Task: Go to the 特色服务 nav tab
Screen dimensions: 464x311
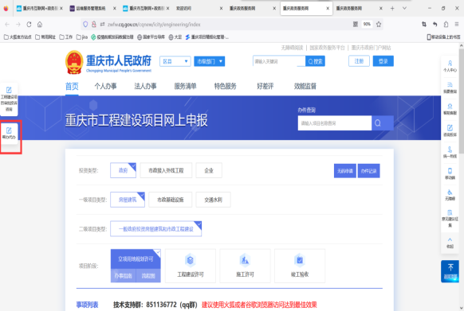Action: (x=225, y=86)
